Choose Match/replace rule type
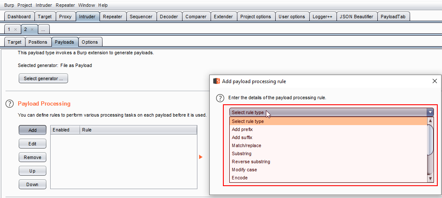 [328, 145]
